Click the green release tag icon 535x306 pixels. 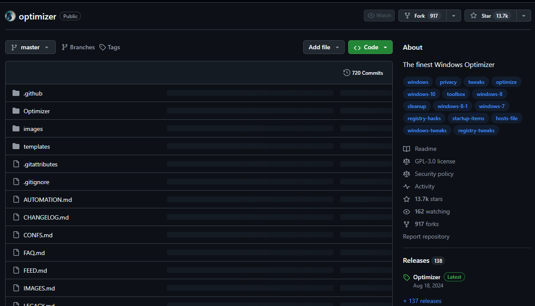[406, 277]
